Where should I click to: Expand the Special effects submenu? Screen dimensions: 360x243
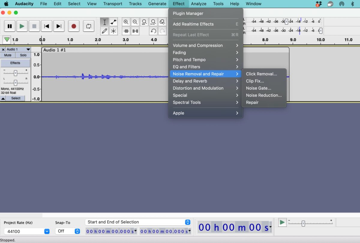pyautogui.click(x=206, y=95)
